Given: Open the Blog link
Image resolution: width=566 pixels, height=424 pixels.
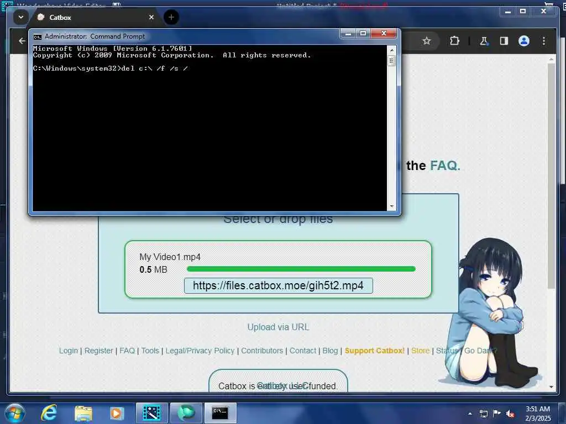Looking at the screenshot, I should pyautogui.click(x=330, y=351).
